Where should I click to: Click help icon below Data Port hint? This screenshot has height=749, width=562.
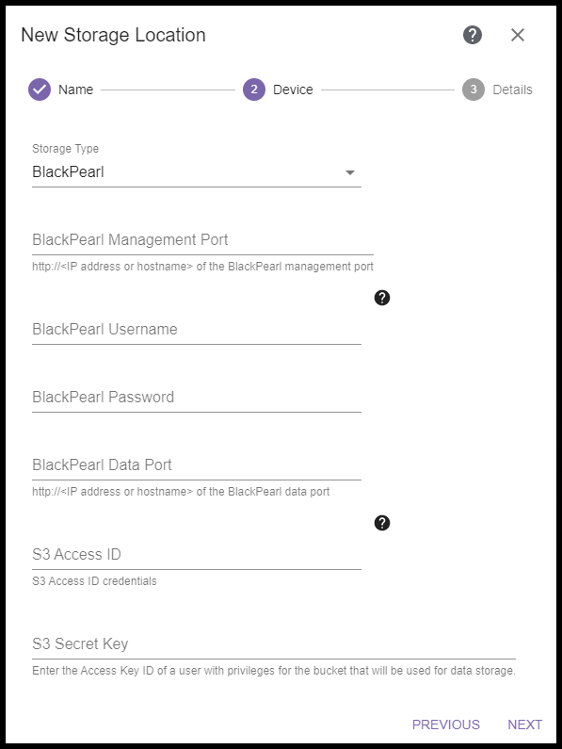(382, 523)
